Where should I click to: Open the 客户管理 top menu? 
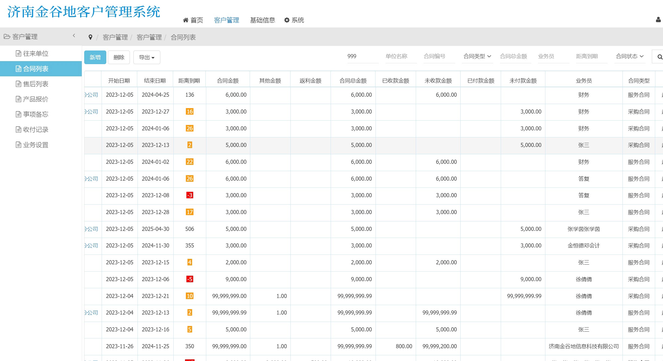point(227,20)
